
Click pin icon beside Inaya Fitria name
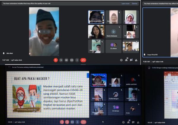pos(144,55)
